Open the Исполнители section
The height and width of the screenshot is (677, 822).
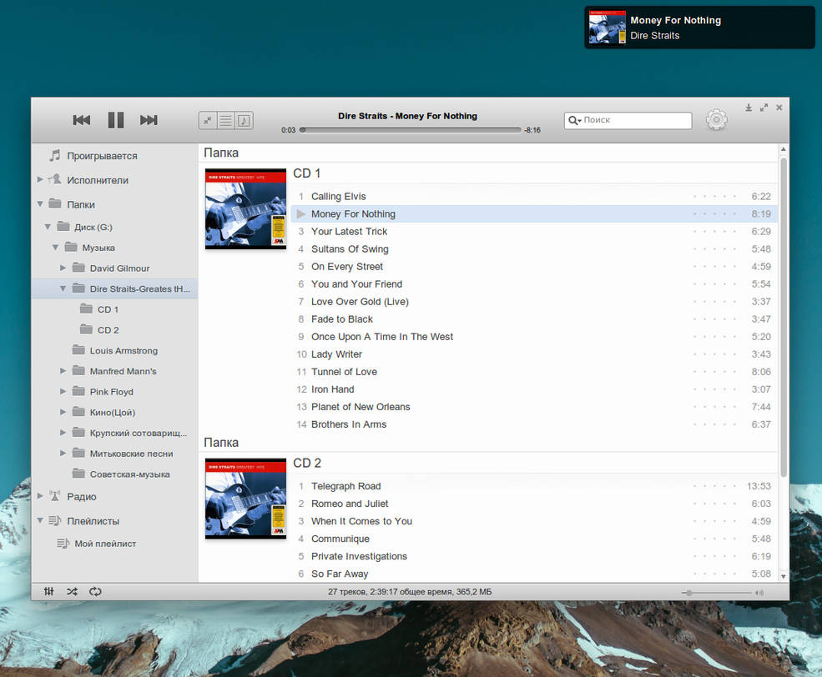click(98, 180)
